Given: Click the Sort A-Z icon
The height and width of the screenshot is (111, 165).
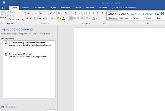Looking at the screenshot, I should click(98, 13).
